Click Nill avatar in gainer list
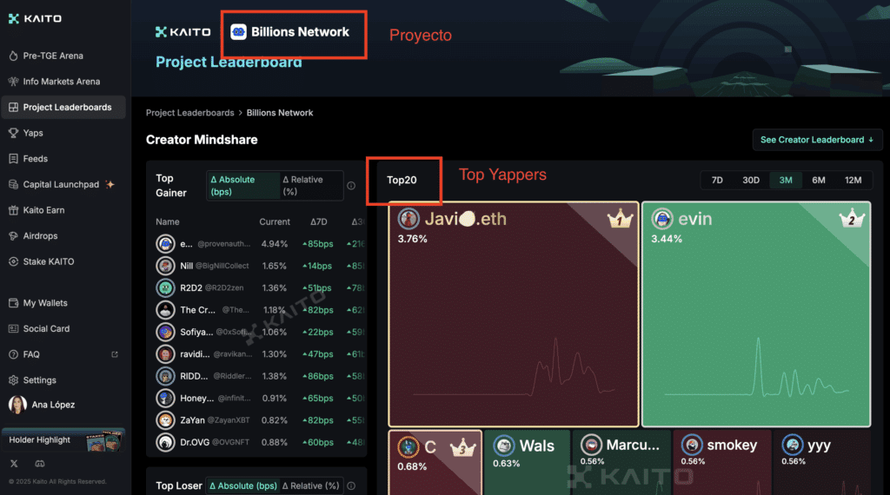Screen dimensions: 890x495 tap(165, 266)
